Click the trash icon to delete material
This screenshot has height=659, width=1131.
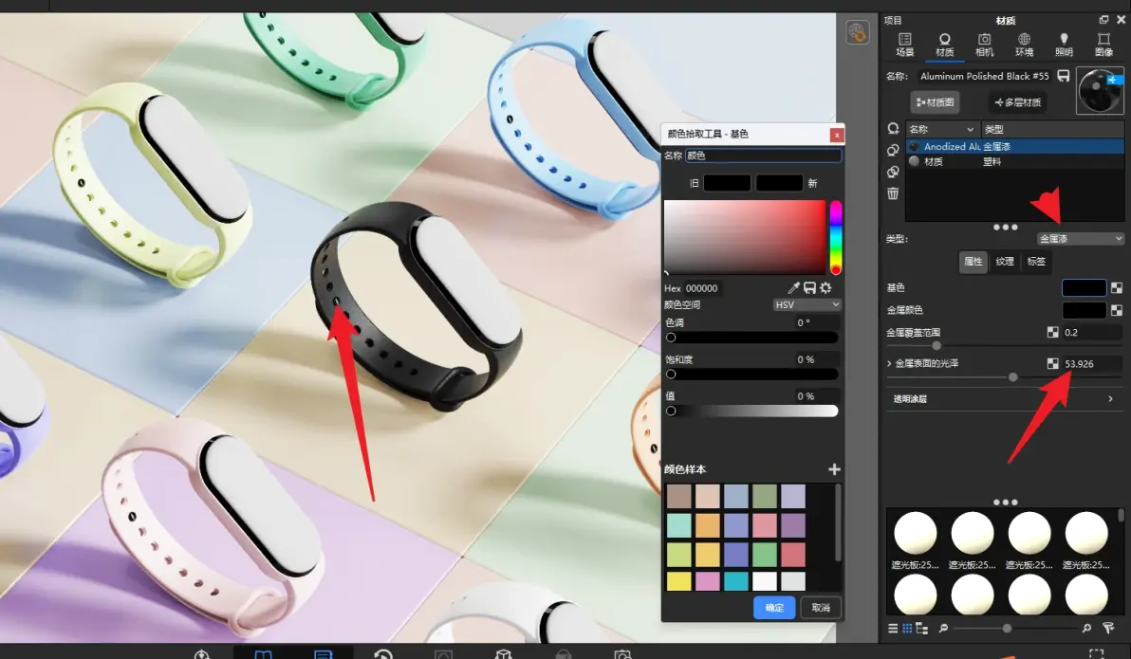pos(893,193)
